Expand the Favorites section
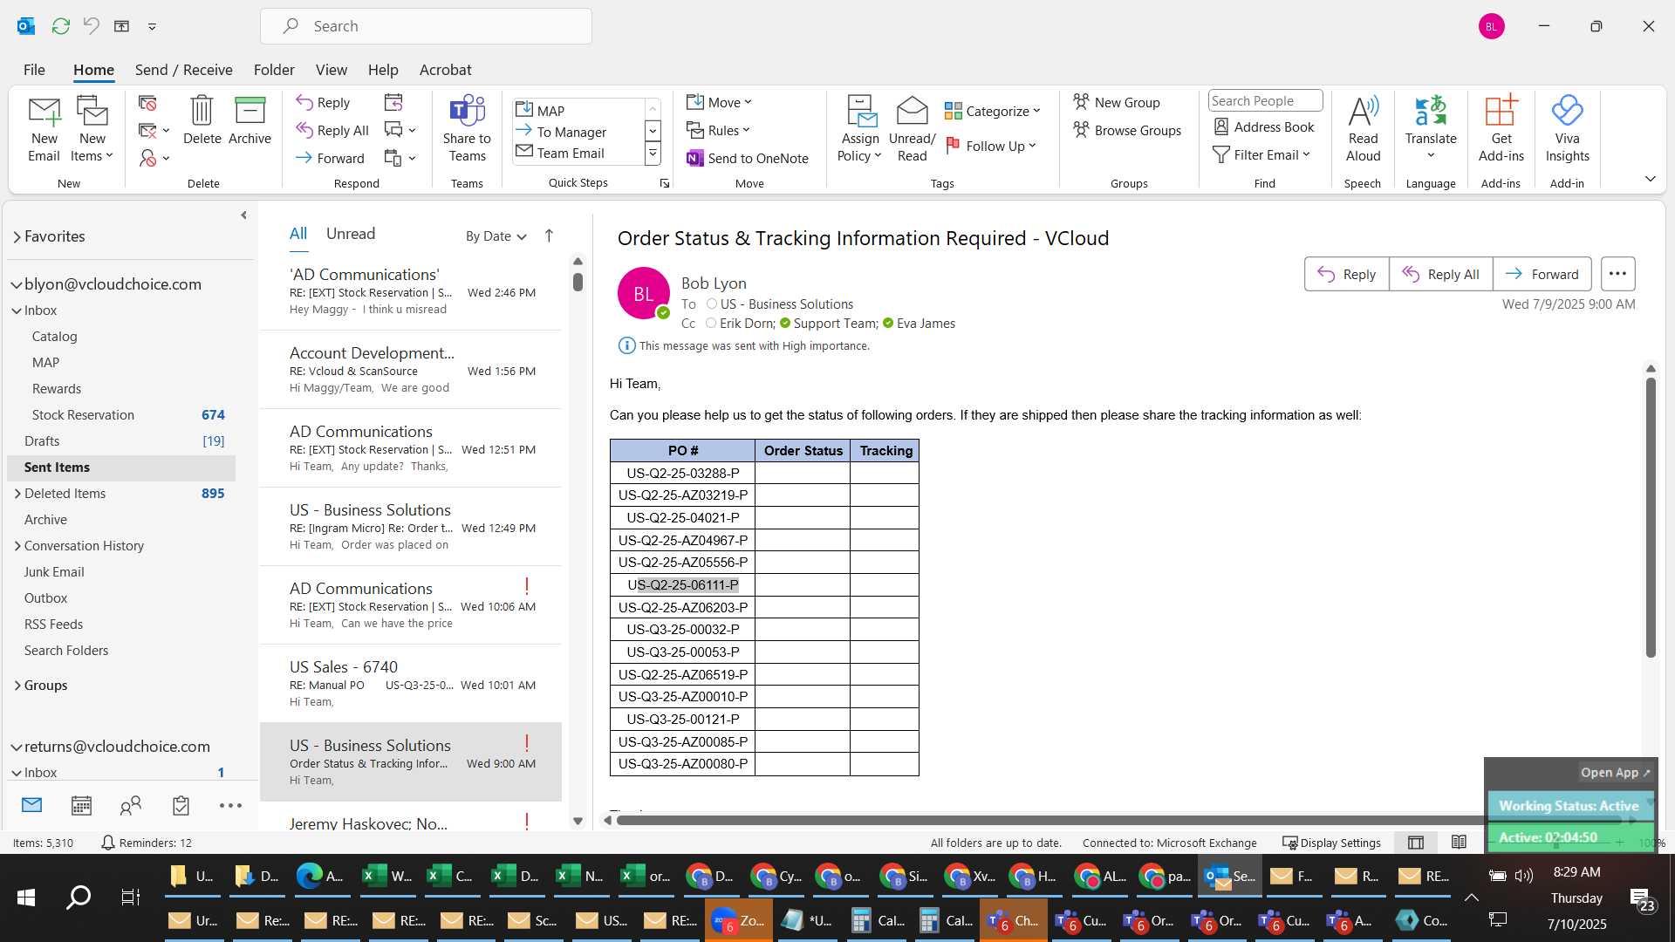The image size is (1675, 942). tap(17, 236)
